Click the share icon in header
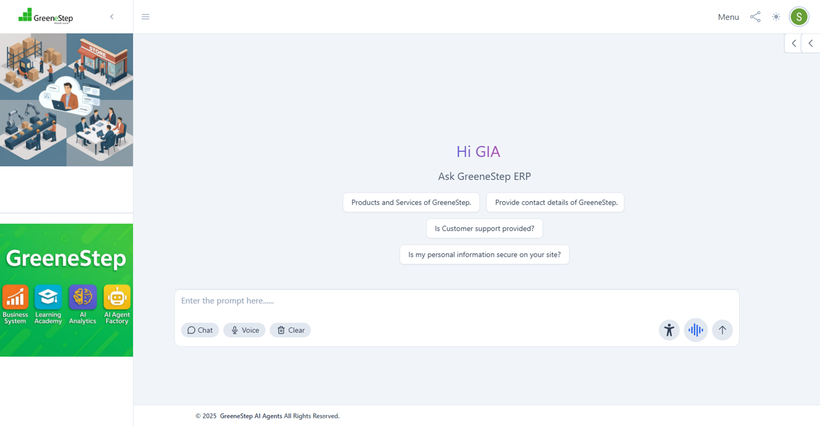The image size is (820, 426). click(x=755, y=17)
